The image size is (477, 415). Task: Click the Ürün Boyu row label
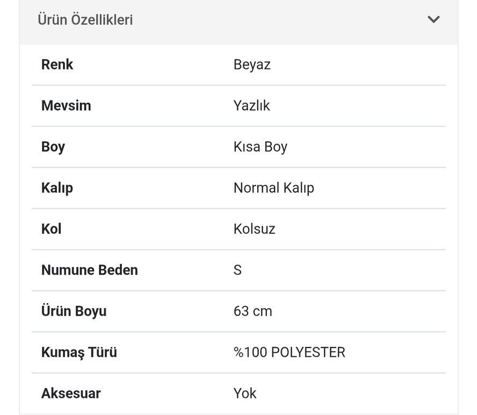(x=75, y=311)
